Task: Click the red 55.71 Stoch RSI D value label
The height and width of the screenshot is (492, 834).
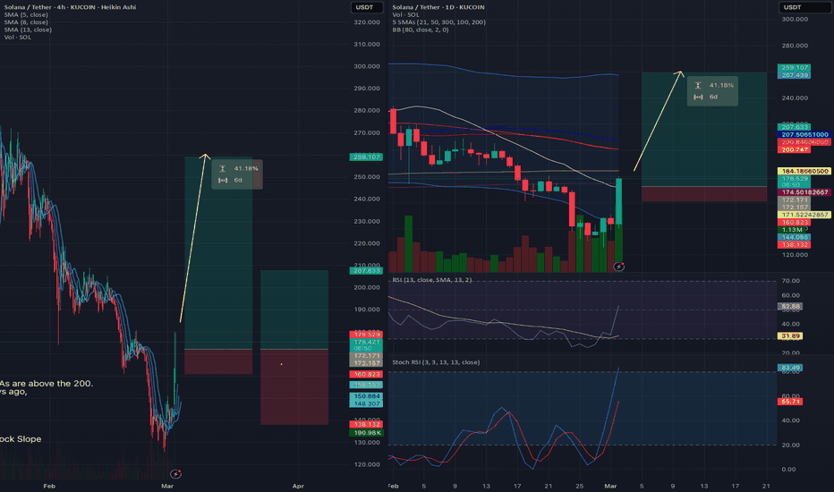Action: 790,402
